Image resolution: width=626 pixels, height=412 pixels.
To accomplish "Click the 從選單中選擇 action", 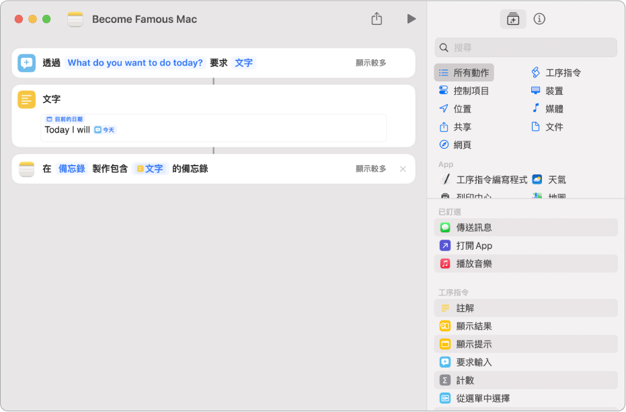I will pyautogui.click(x=526, y=398).
